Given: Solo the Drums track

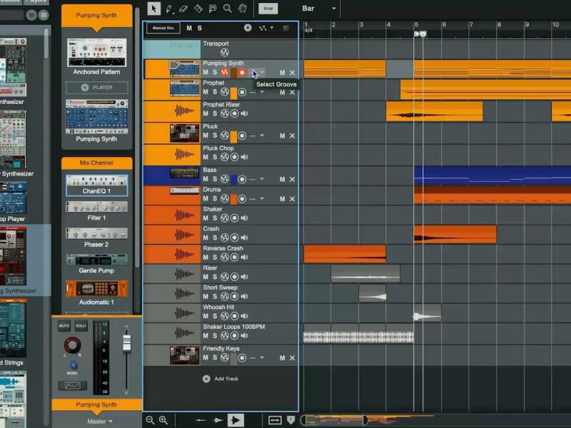Looking at the screenshot, I should point(214,199).
